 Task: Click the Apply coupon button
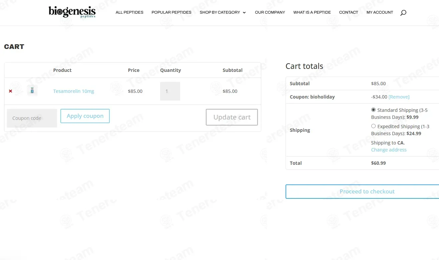coord(85,116)
